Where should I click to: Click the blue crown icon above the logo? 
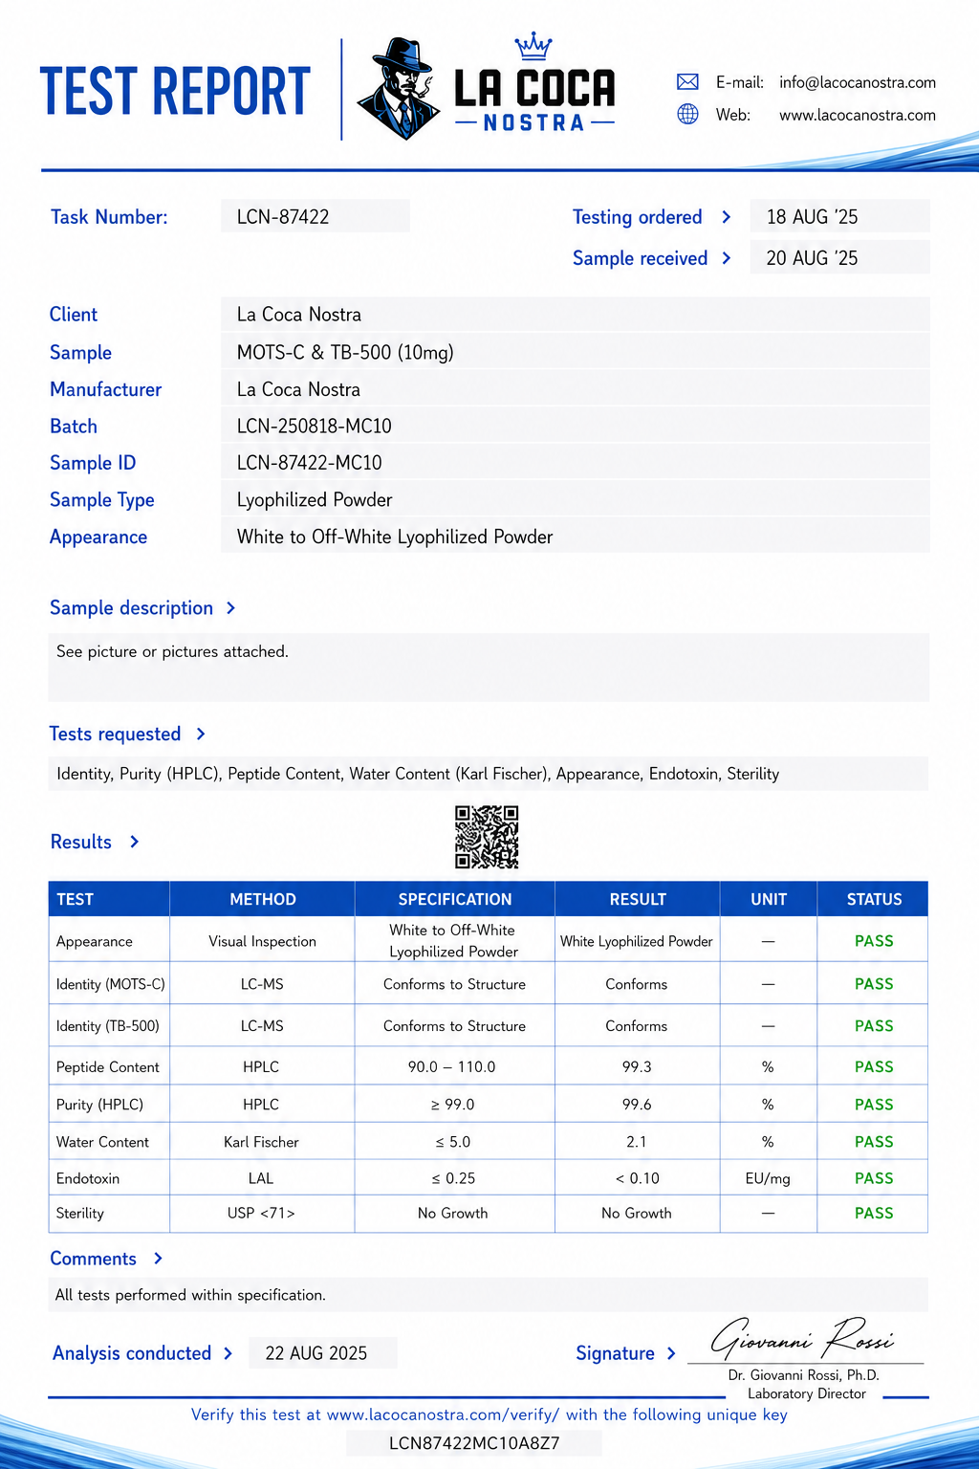[x=533, y=46]
